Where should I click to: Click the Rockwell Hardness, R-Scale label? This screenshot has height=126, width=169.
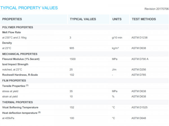(20, 75)
